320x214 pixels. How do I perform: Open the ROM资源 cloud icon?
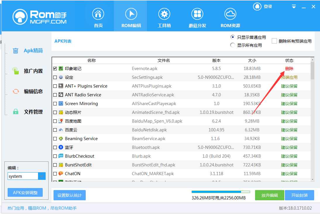click(230, 14)
